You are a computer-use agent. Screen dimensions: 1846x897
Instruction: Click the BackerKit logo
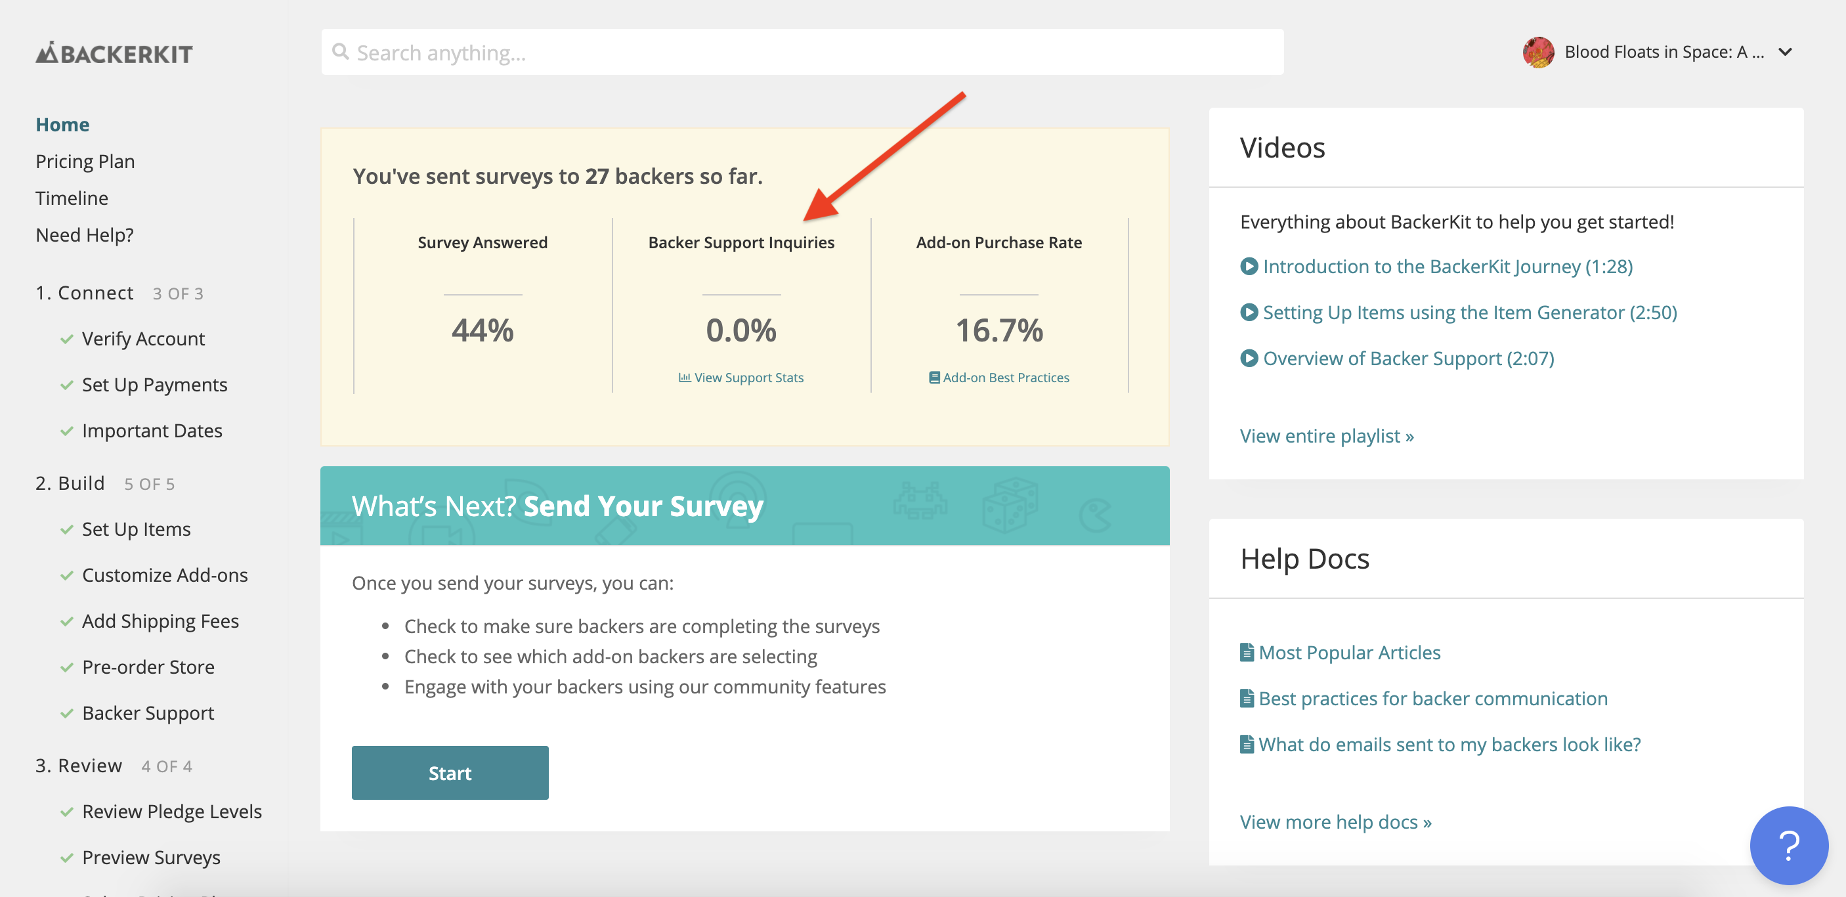(114, 53)
